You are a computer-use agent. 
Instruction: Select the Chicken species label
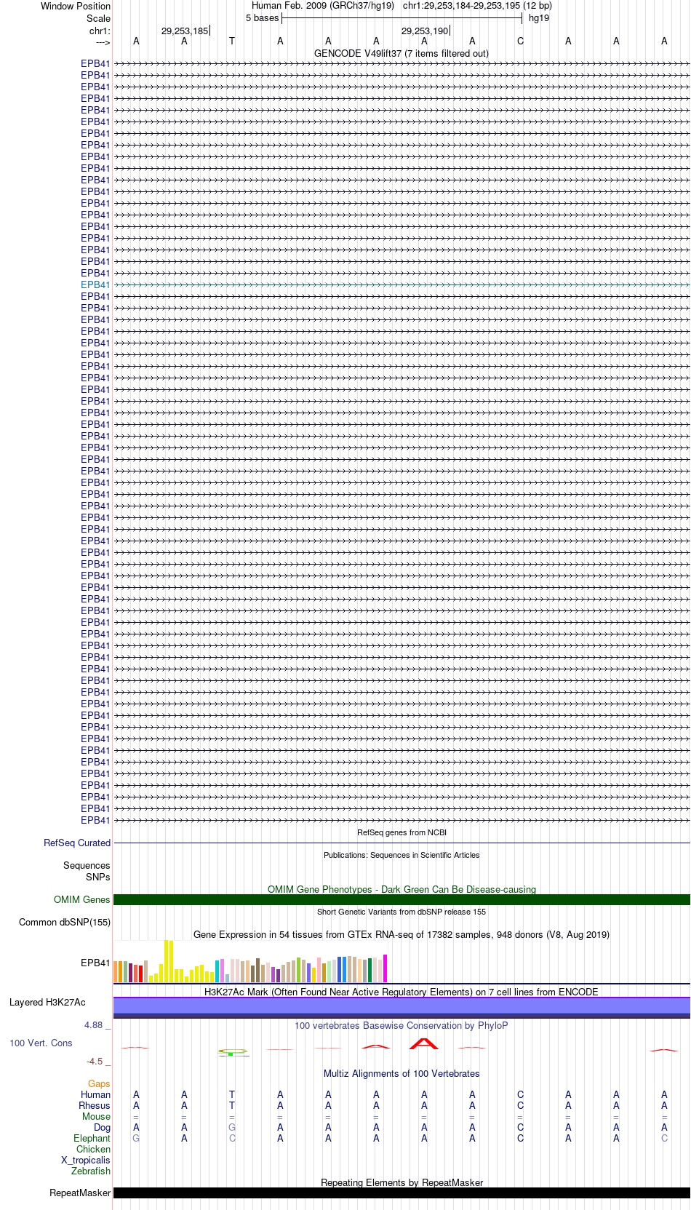93,1149
